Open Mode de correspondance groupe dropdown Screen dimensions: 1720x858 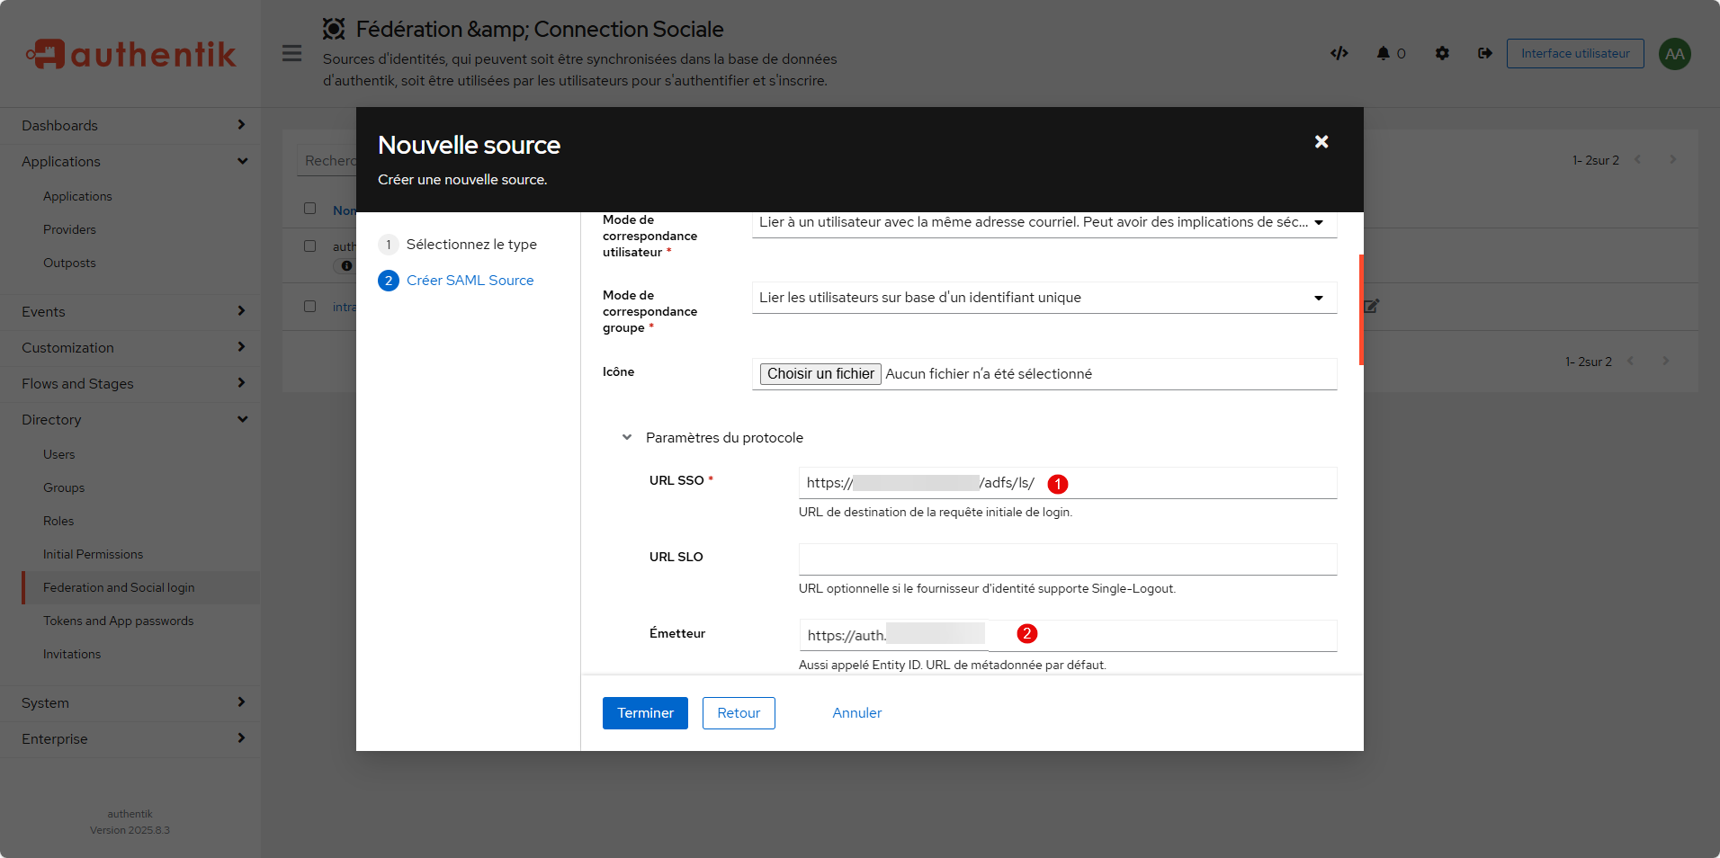(x=1044, y=298)
